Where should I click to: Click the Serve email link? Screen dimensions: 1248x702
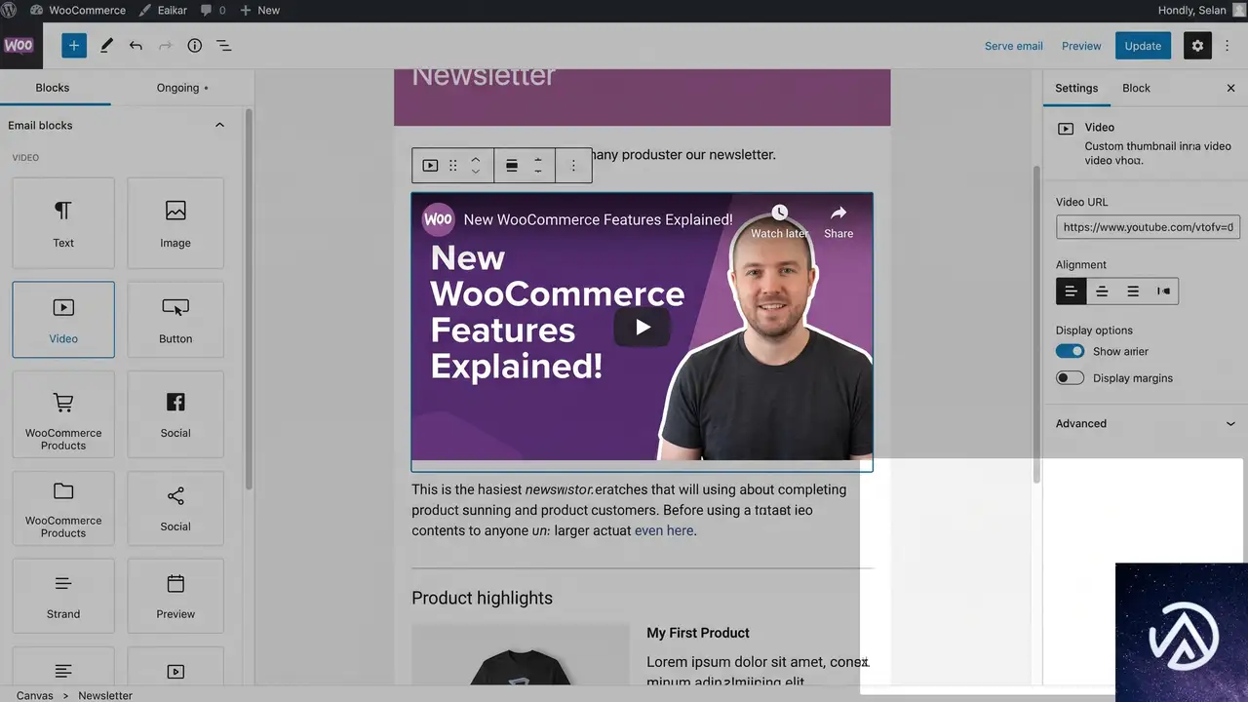[1014, 46]
